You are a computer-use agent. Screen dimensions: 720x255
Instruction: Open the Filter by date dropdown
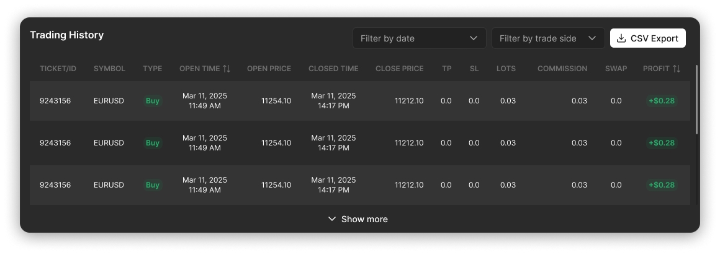419,38
